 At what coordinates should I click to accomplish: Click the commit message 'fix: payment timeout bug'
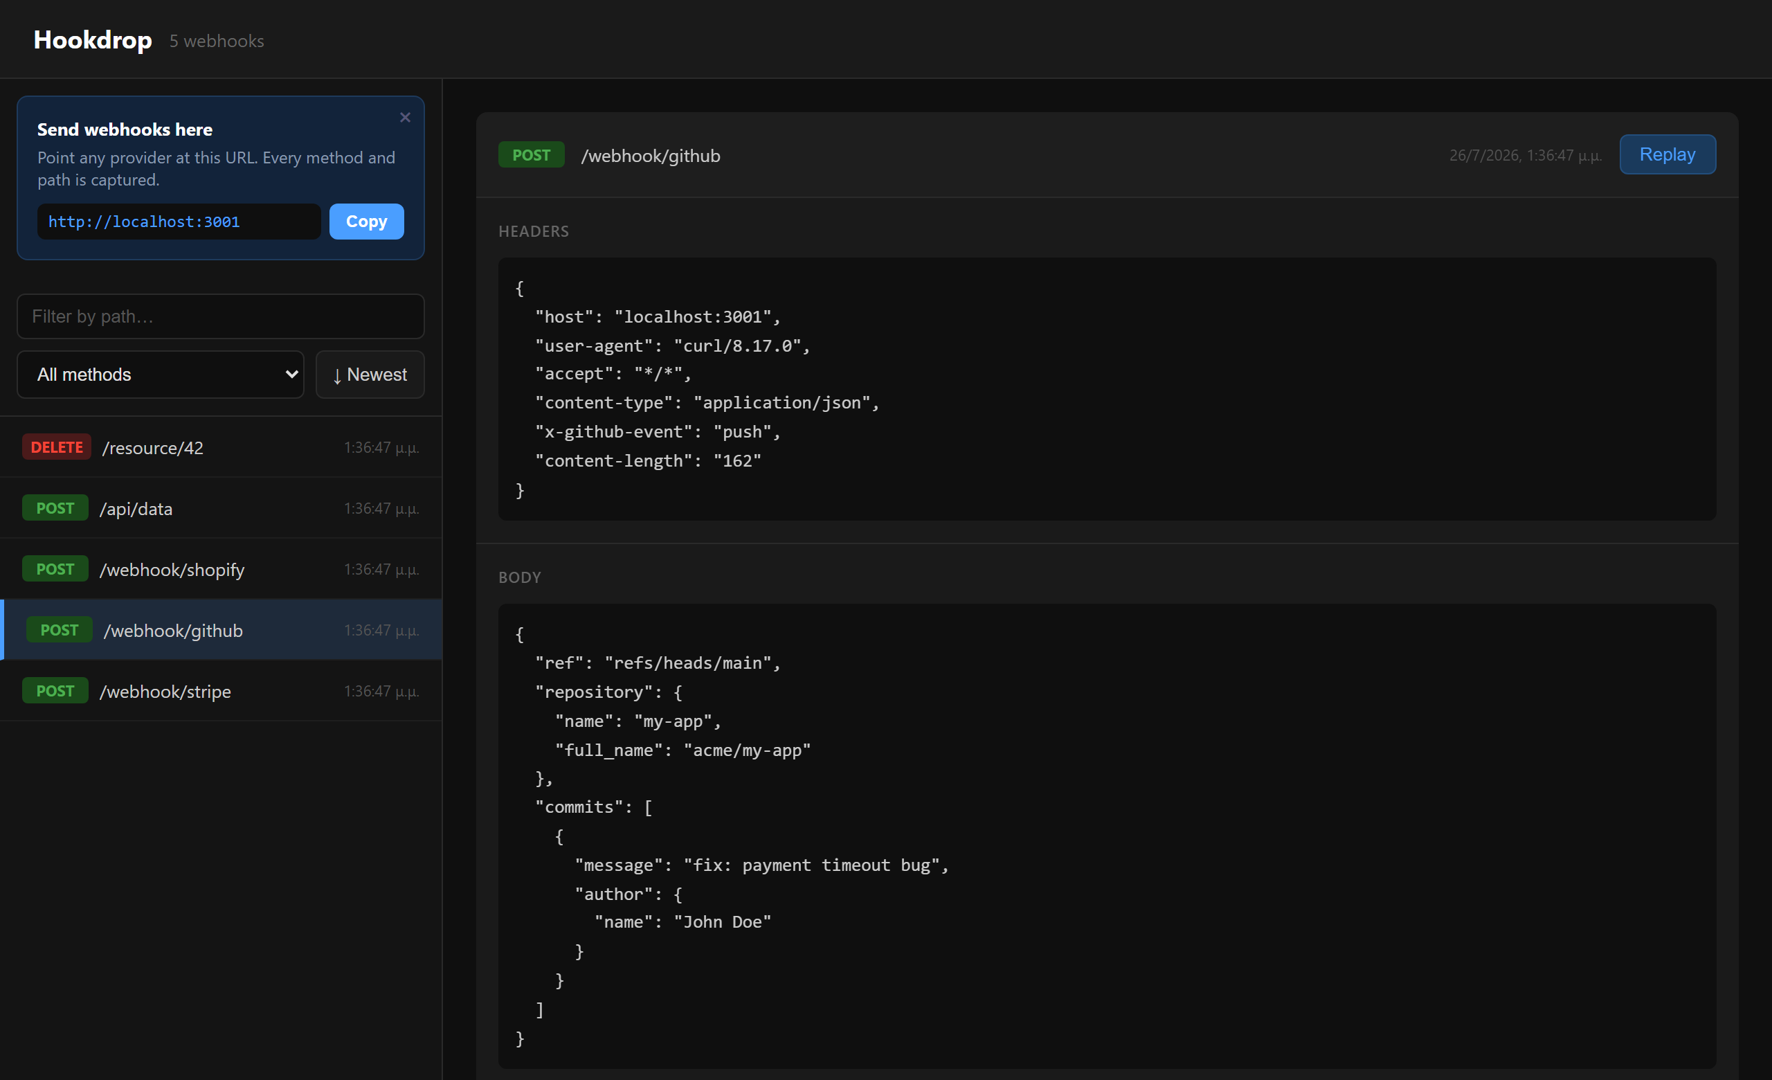(x=811, y=865)
